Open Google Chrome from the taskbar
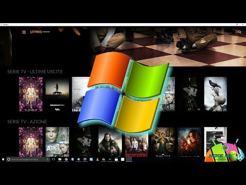Viewport: 246px width, 185px height. click(66, 159)
